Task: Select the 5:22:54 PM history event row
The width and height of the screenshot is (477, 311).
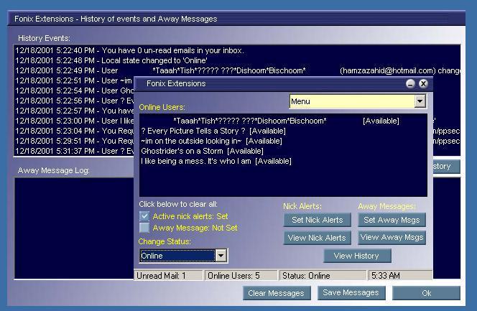Action: [x=74, y=90]
